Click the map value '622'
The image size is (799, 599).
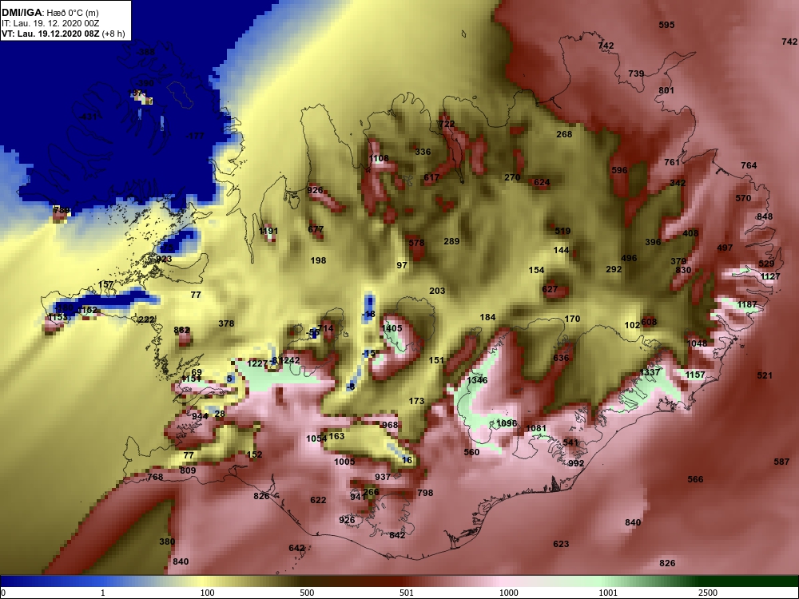[318, 501]
